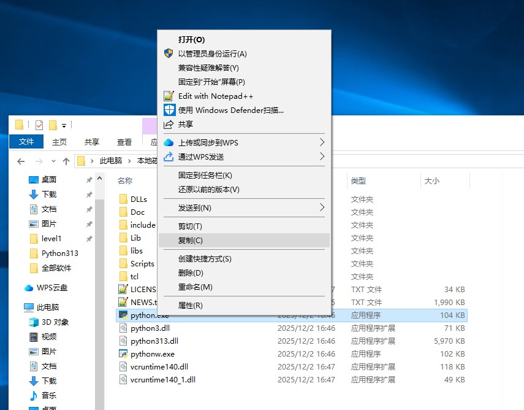524x410 pixels.
Task: Click the LICENSE text file icon
Action: click(123, 289)
